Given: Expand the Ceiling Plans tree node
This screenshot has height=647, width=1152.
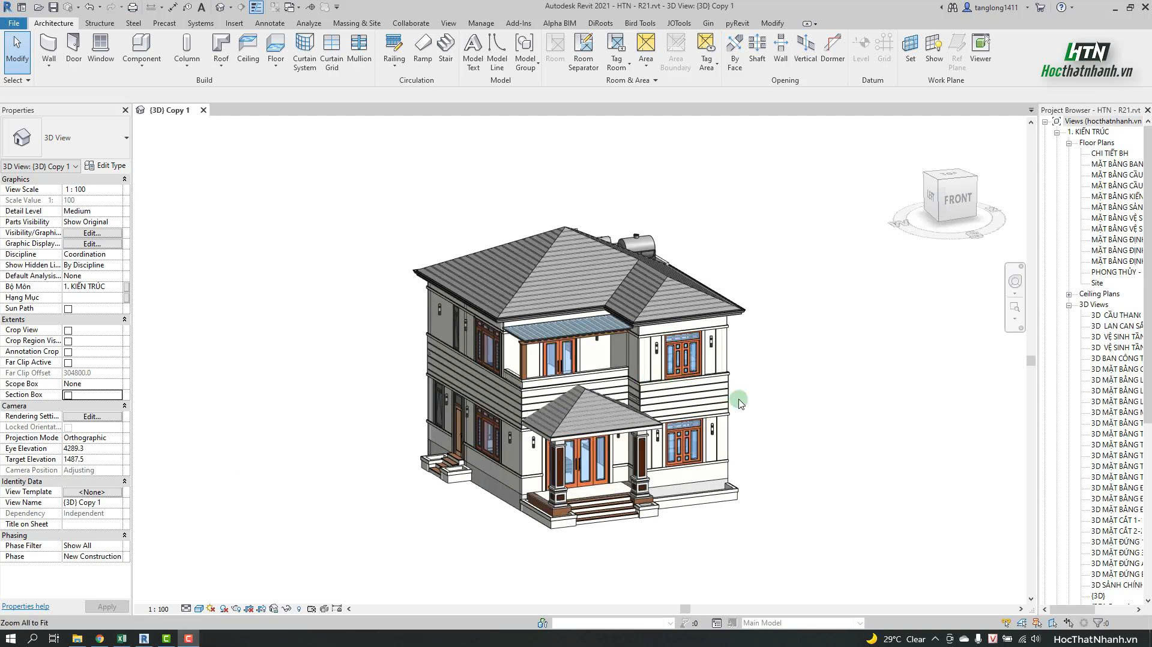Looking at the screenshot, I should [x=1069, y=294].
